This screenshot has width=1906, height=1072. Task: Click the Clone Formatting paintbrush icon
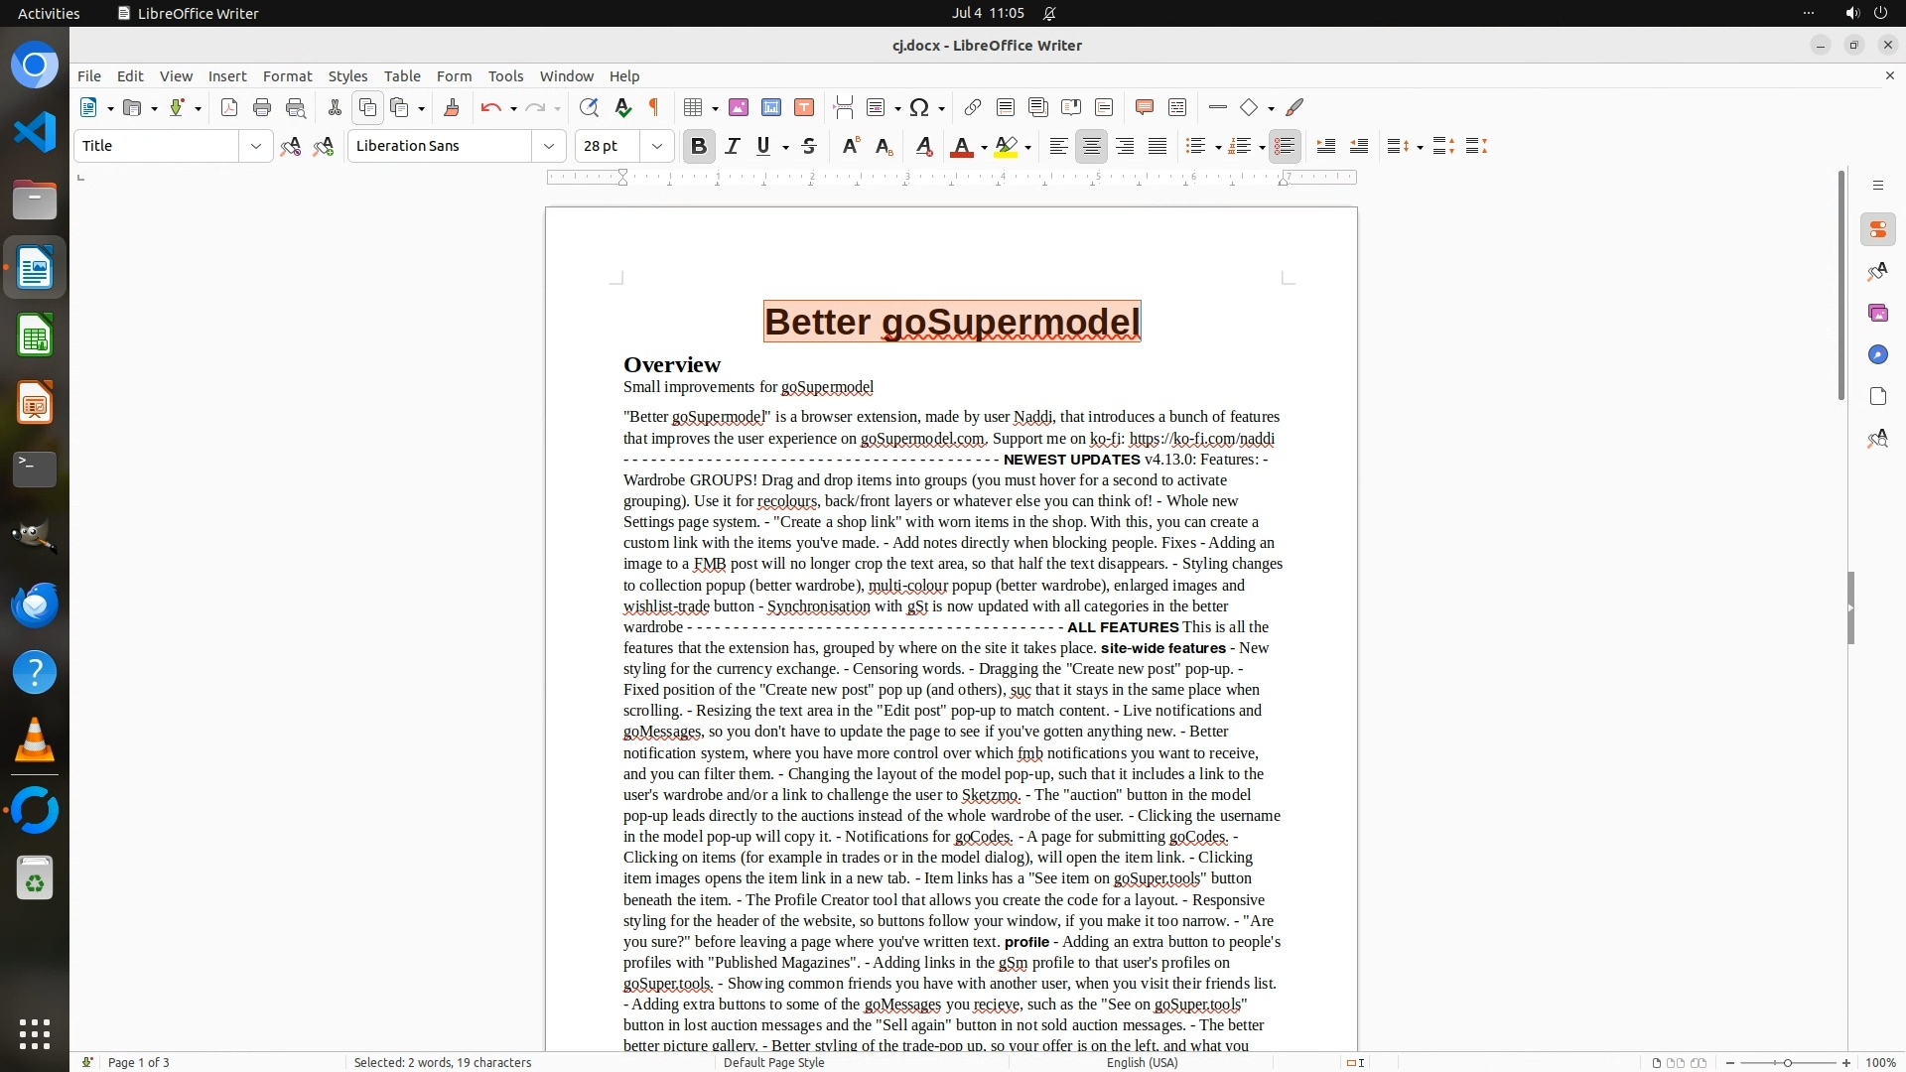point(451,108)
